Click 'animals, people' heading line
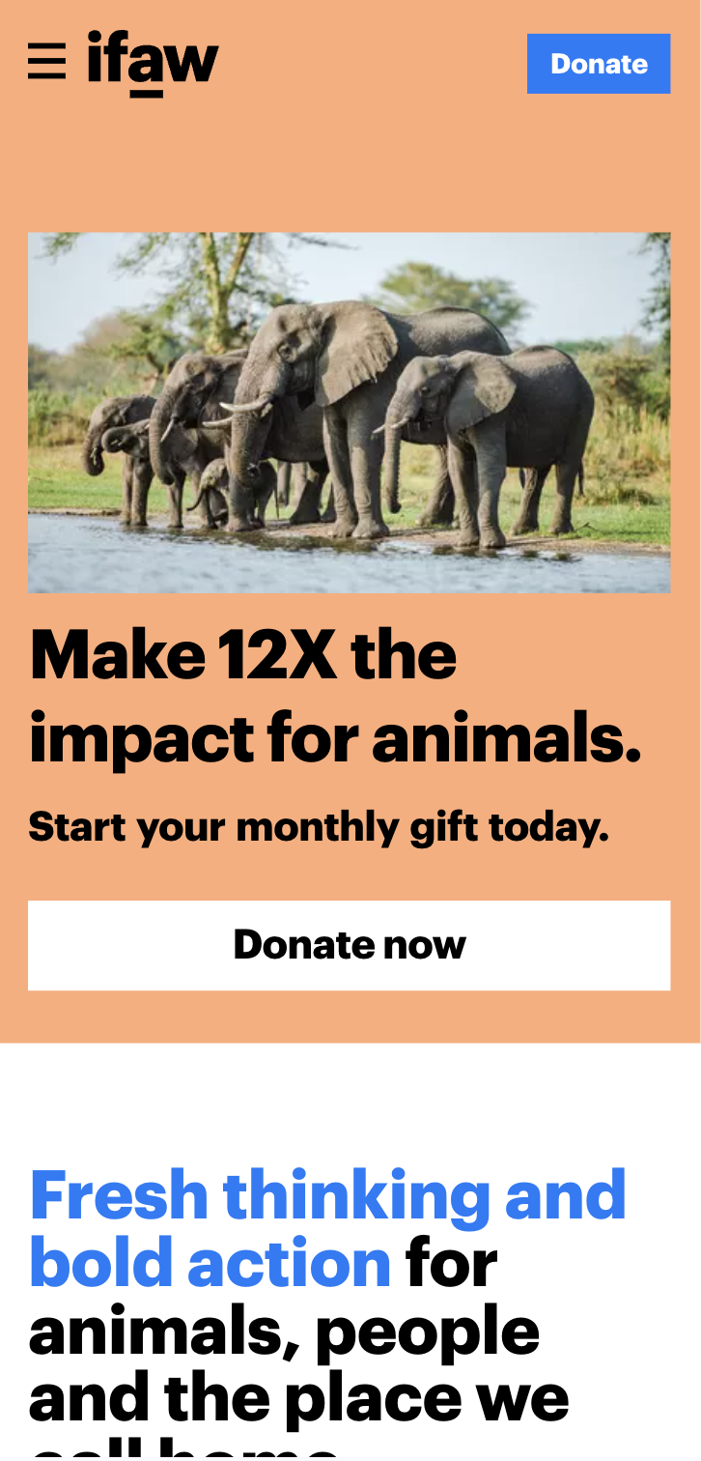 click(x=284, y=1332)
